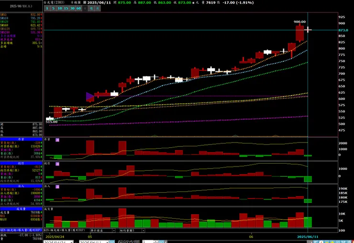Click the stock name 台光電(2383) in header
Viewport: 354px width, 243px height.
(54, 2)
